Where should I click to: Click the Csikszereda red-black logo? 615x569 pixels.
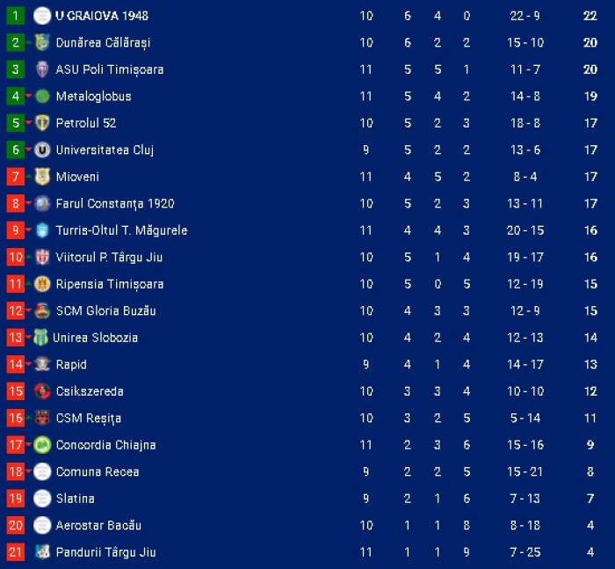[x=42, y=391]
